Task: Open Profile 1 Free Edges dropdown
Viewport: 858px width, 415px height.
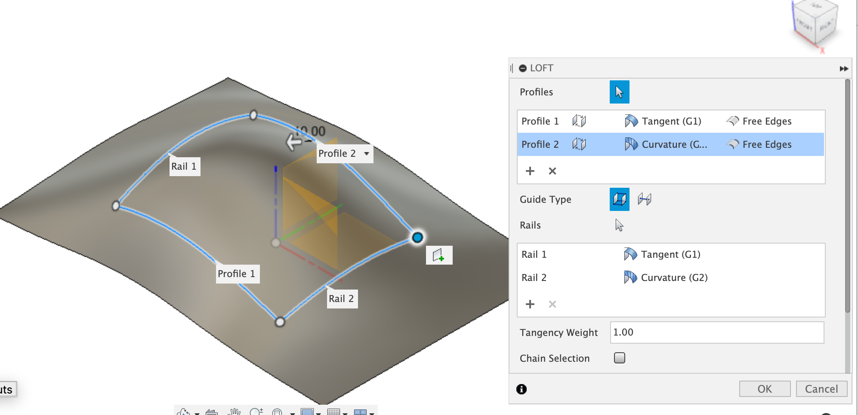Action: [x=759, y=121]
